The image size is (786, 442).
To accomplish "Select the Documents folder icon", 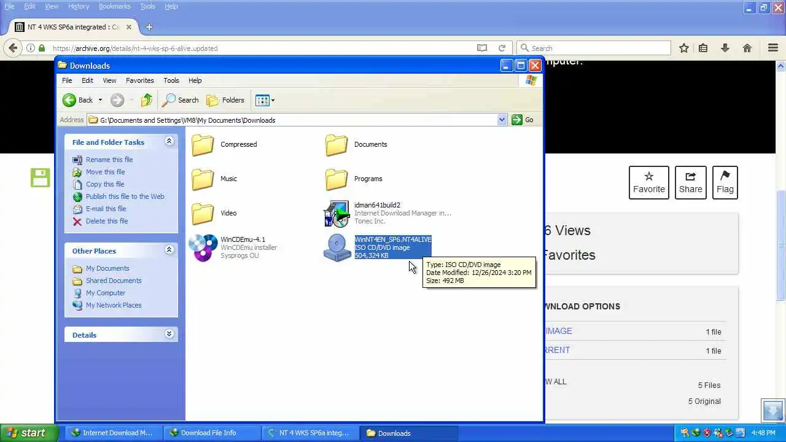I will (337, 145).
